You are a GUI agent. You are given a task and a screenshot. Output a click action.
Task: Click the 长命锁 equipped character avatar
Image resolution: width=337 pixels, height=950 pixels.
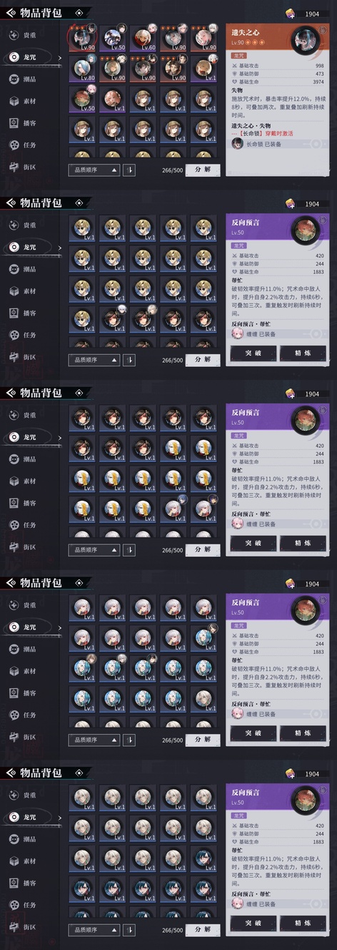237,143
